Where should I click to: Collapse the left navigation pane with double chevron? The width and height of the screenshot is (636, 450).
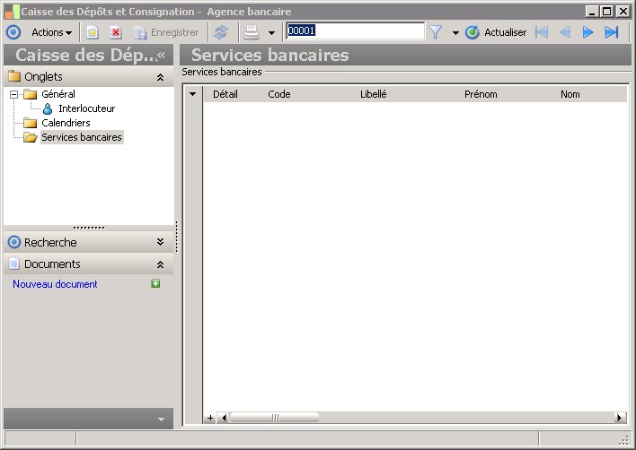coord(161,55)
